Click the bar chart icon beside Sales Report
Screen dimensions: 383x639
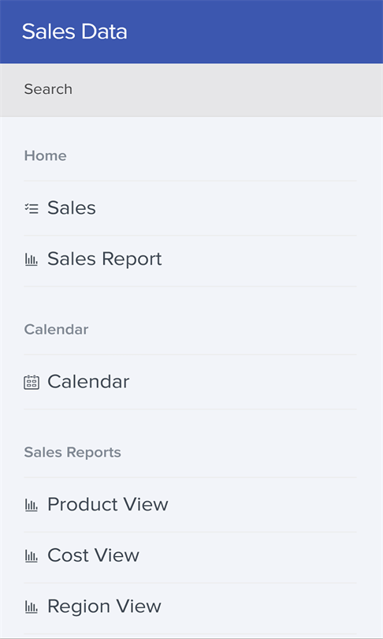[x=32, y=260]
